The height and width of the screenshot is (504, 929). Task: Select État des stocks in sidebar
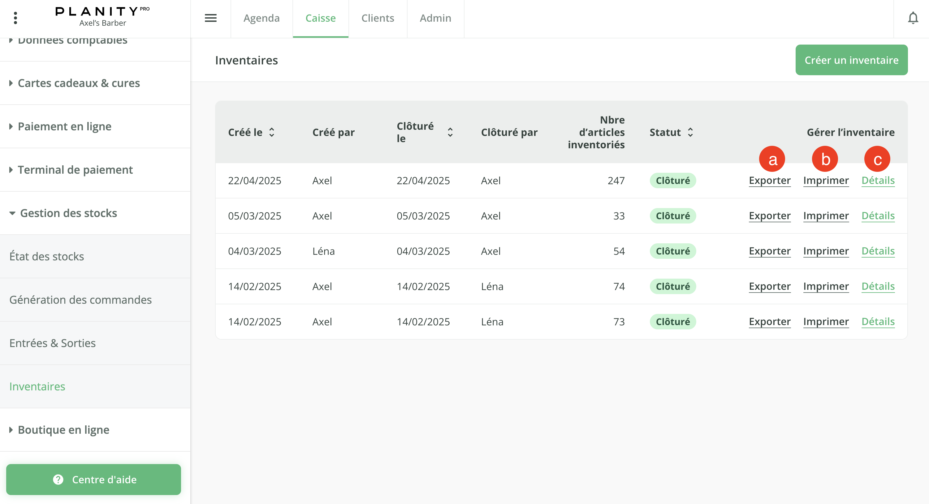tap(46, 257)
